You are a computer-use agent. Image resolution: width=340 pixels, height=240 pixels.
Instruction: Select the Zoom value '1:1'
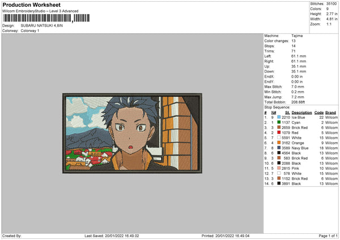click(329, 24)
